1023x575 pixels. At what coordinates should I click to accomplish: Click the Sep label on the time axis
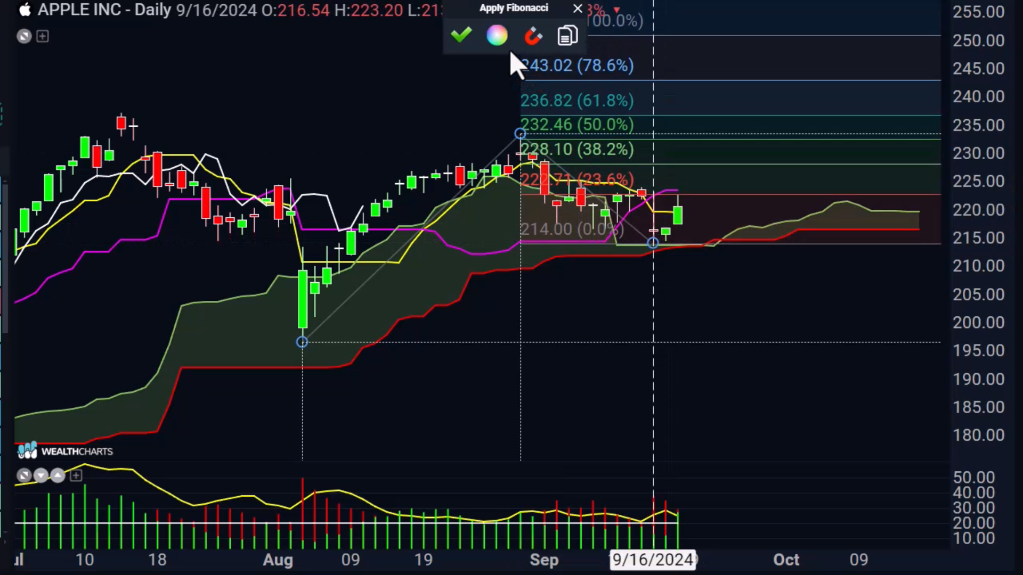pos(544,560)
